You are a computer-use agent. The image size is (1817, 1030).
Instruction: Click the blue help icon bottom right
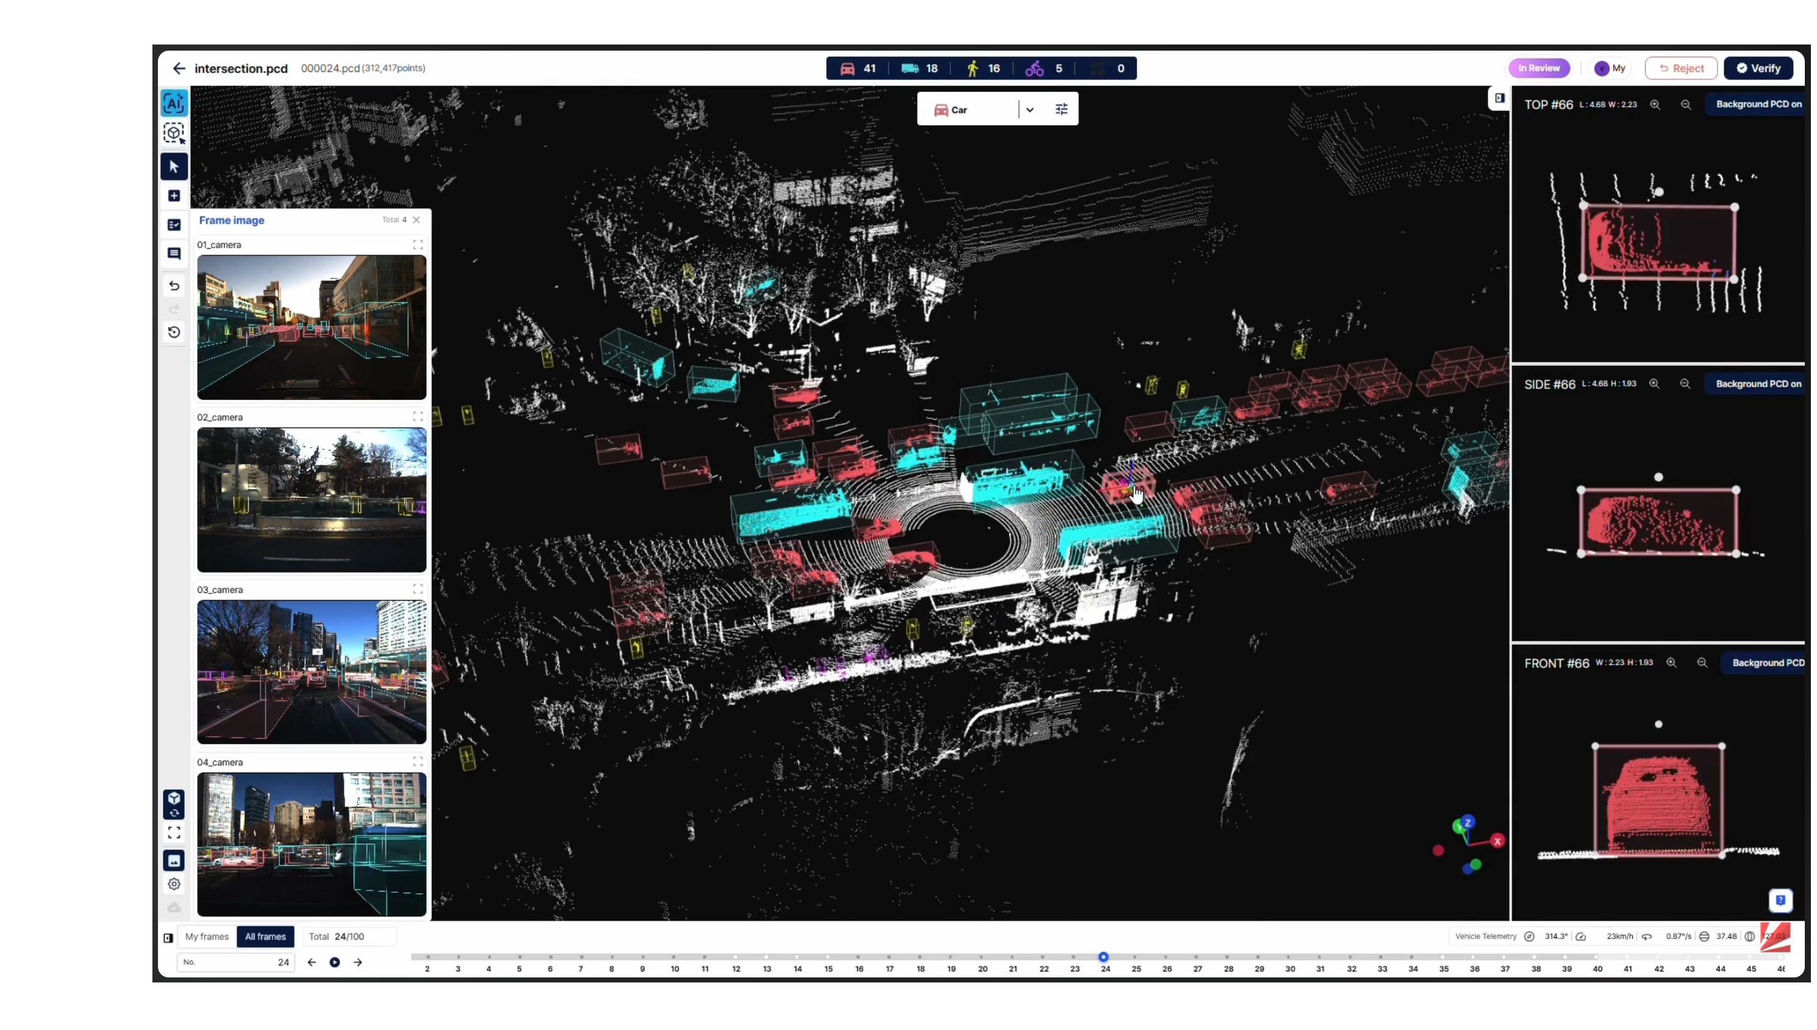(1780, 901)
